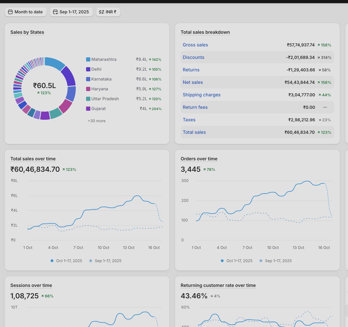Open the Sessions over time title
This screenshot has height=327, width=348.
tap(31, 285)
